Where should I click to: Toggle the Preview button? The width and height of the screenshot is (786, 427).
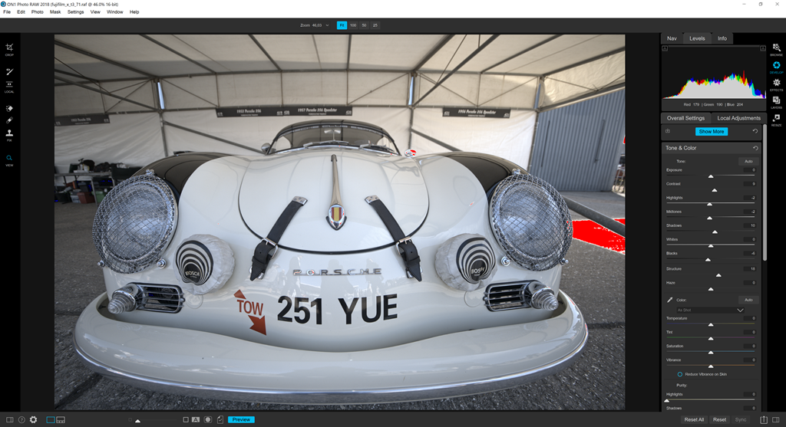pyautogui.click(x=241, y=419)
